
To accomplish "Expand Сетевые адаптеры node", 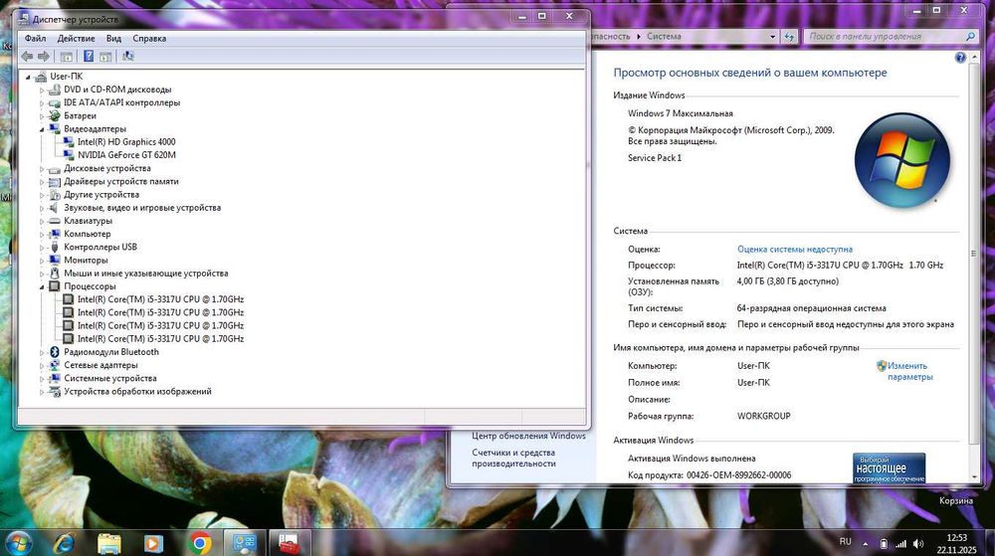I will pos(42,365).
